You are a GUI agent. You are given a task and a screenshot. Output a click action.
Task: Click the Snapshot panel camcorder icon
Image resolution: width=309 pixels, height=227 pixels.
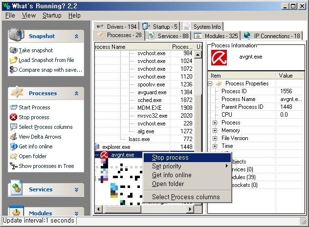tap(16, 35)
